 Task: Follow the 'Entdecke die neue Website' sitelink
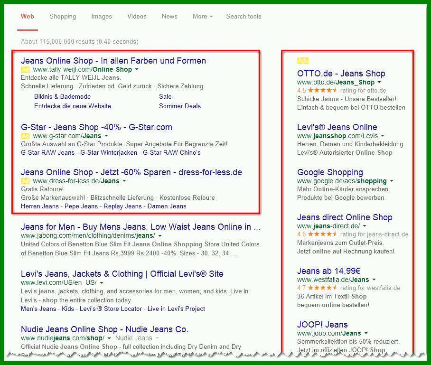73,106
